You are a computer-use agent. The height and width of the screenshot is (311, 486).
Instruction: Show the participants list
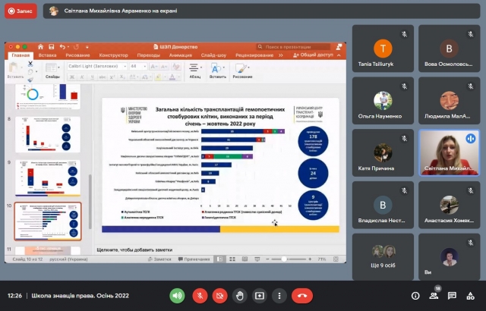click(x=434, y=296)
